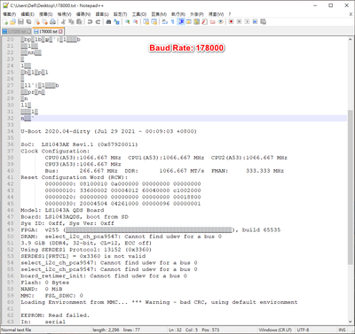Toggle word wrap in the toolbar

click(165, 22)
